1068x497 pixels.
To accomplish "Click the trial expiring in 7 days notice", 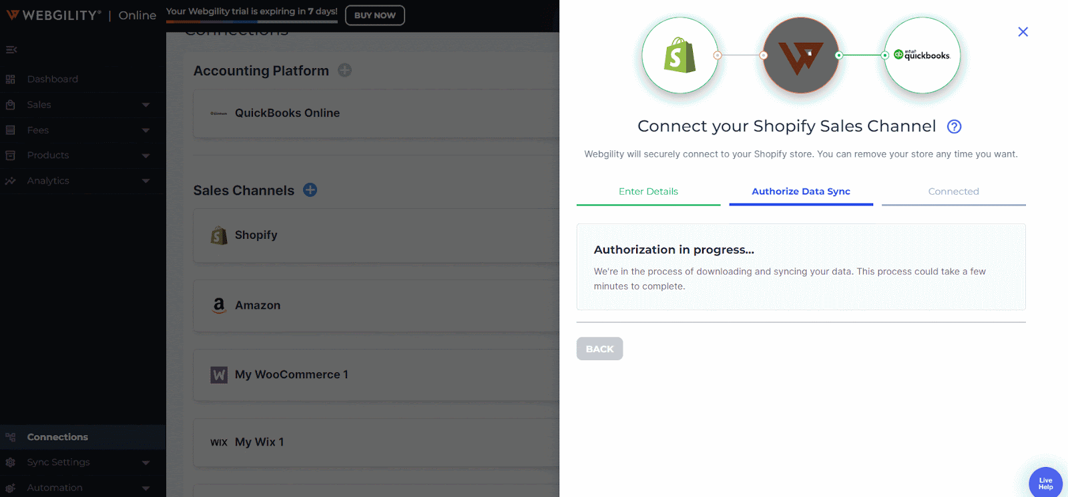I will tap(252, 11).
